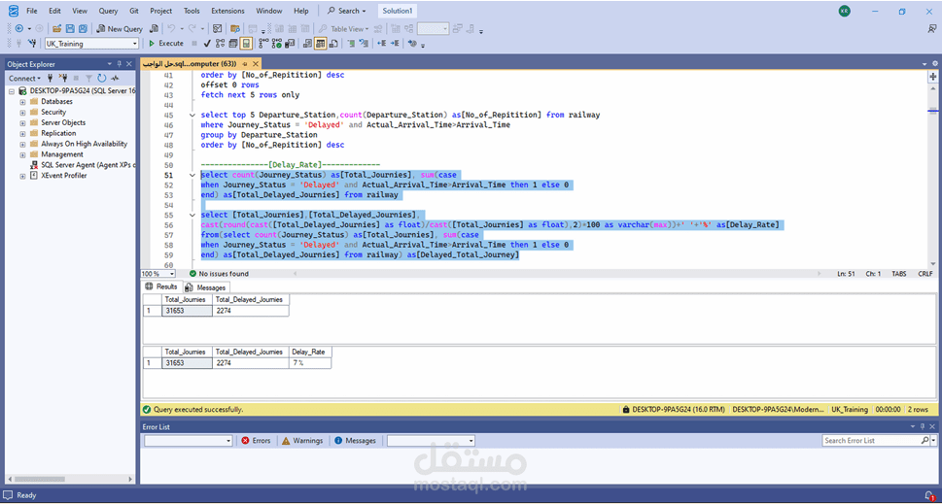
Task: Select the Results to Text icon
Action: 307,43
